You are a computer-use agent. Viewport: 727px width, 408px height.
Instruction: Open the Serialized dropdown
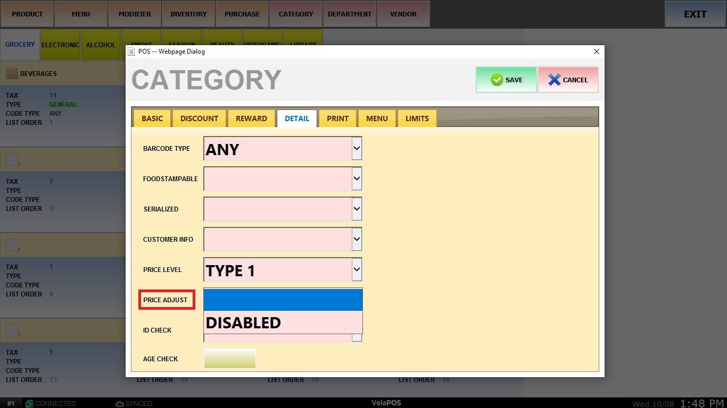point(357,209)
